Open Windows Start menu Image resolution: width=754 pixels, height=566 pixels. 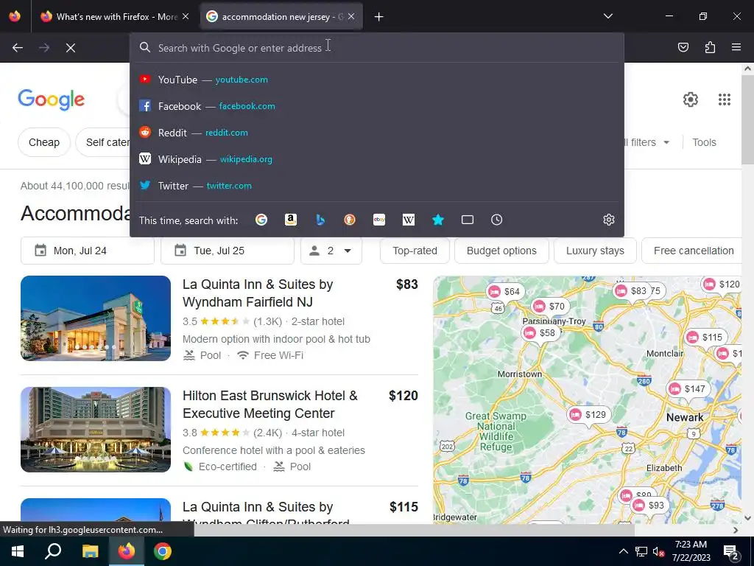tap(18, 551)
